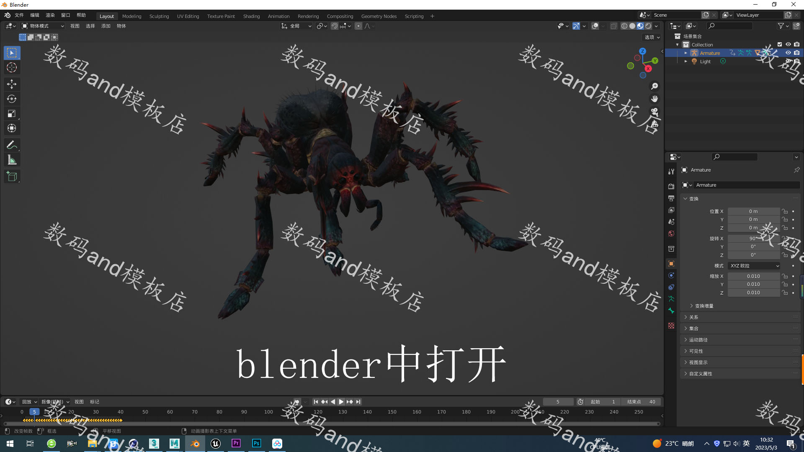Open the 添加 menu in viewport header
This screenshot has width=804, height=452.
point(106,26)
